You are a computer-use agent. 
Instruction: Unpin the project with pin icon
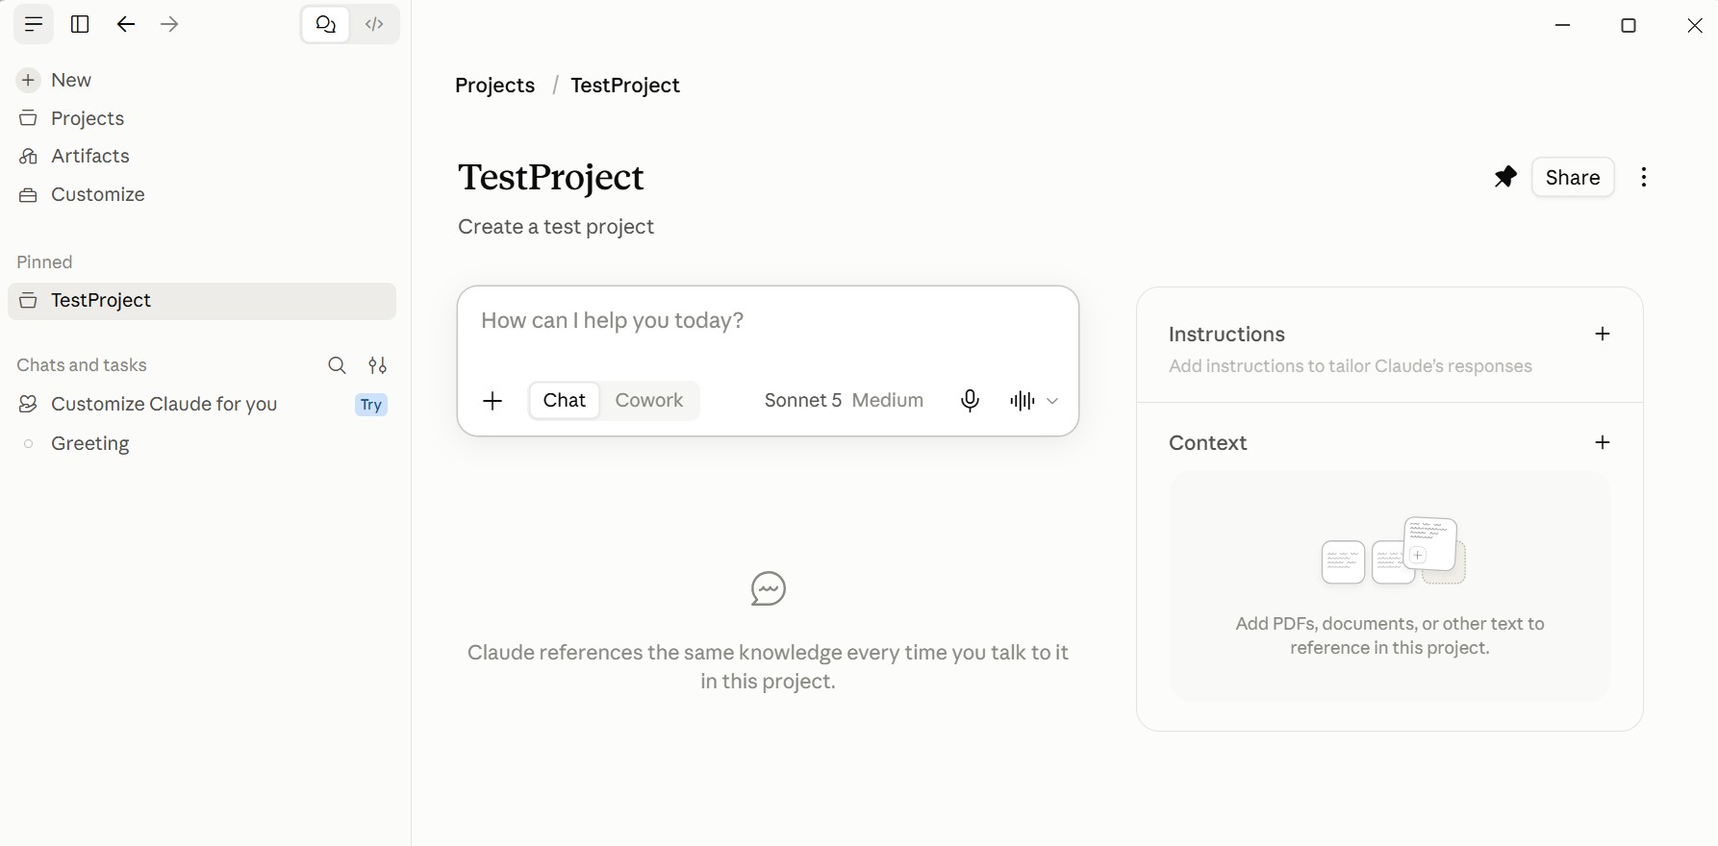point(1505,177)
